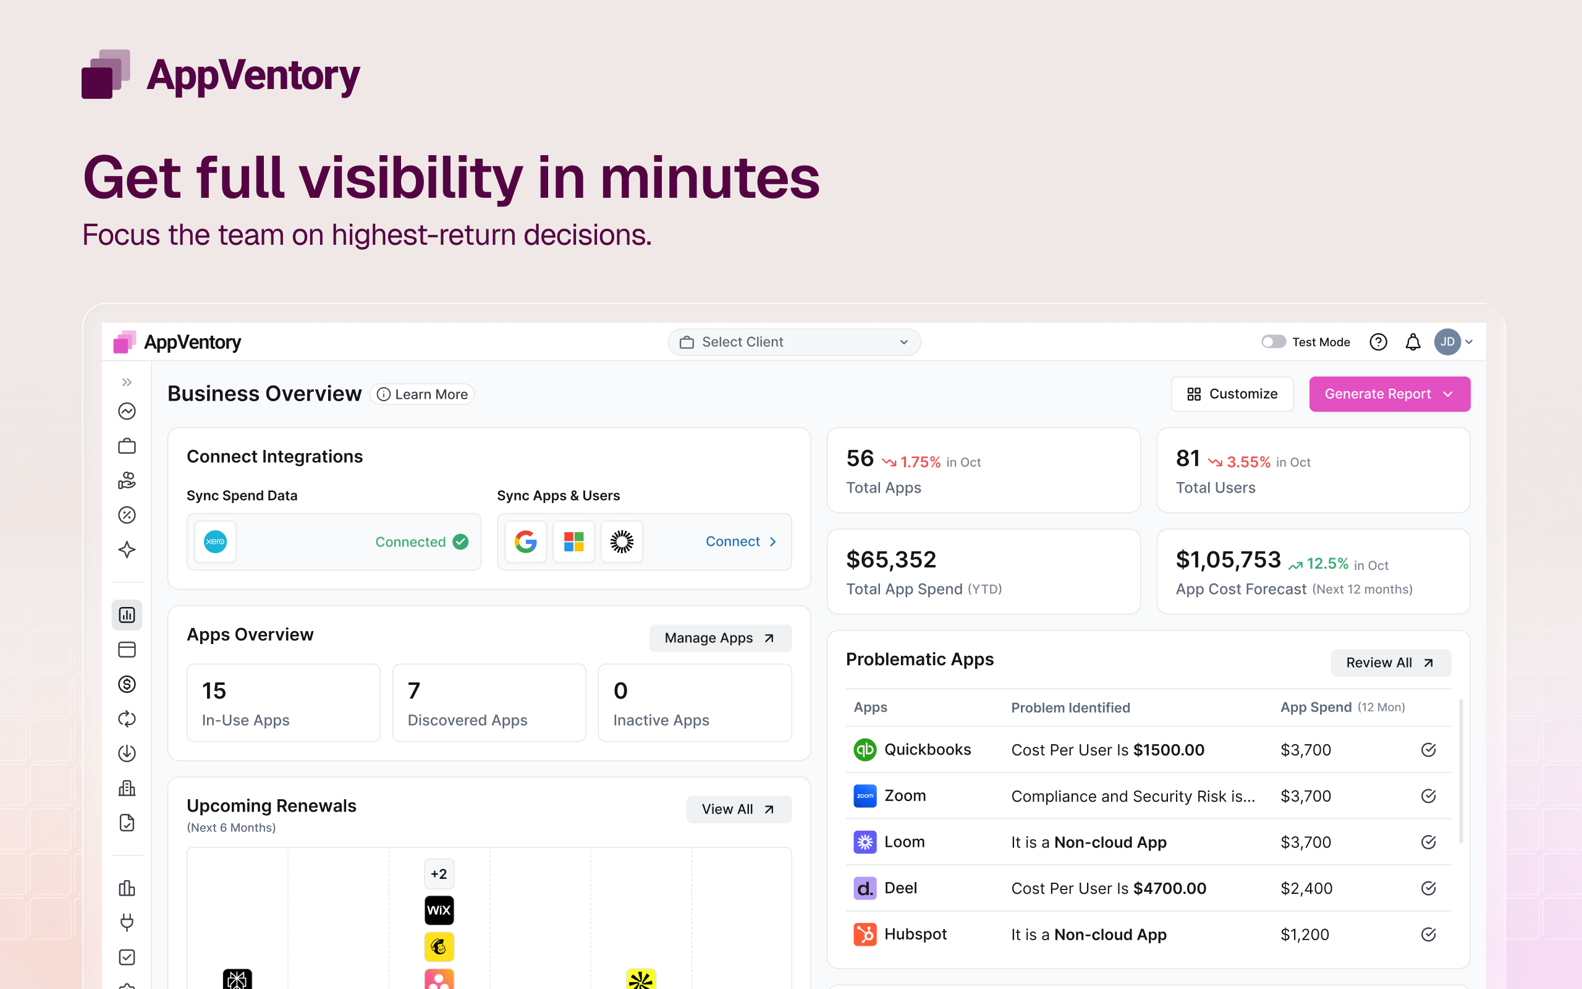
Task: Click the Deel row name
Action: (900, 888)
